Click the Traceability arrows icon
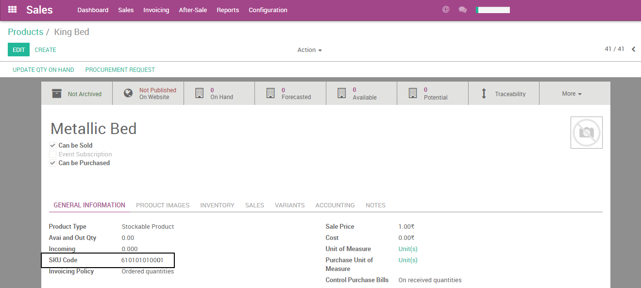This screenshot has width=641, height=288. 484,94
